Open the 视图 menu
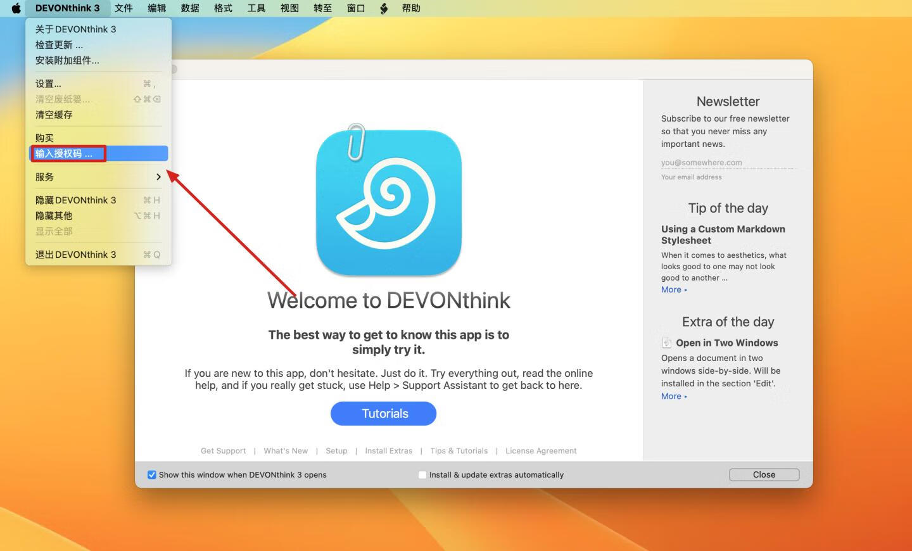Viewport: 912px width, 551px height. 289,8
